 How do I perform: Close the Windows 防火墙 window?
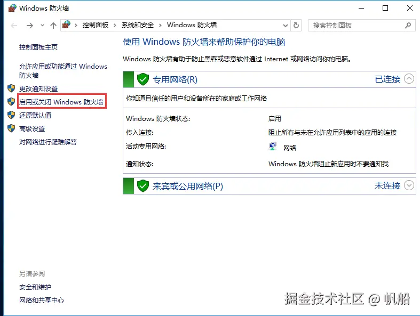tap(409, 9)
